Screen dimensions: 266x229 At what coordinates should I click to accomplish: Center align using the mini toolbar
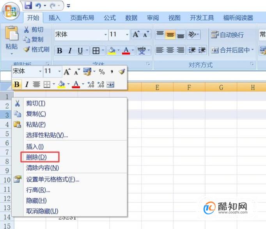point(36,85)
